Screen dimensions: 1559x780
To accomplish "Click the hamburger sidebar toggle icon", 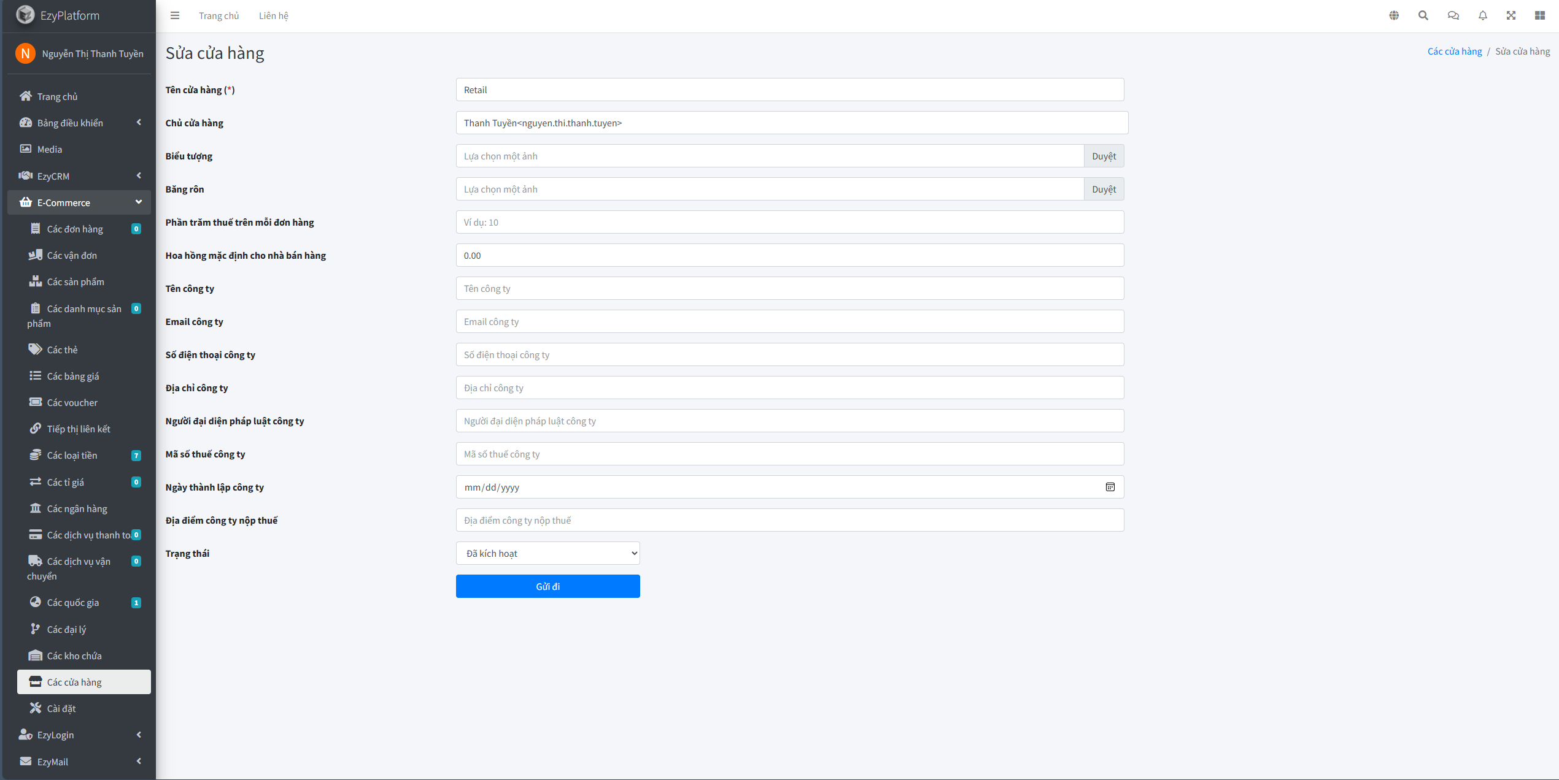I will point(175,16).
